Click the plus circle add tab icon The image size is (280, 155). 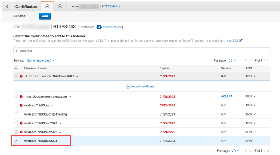(47, 7)
